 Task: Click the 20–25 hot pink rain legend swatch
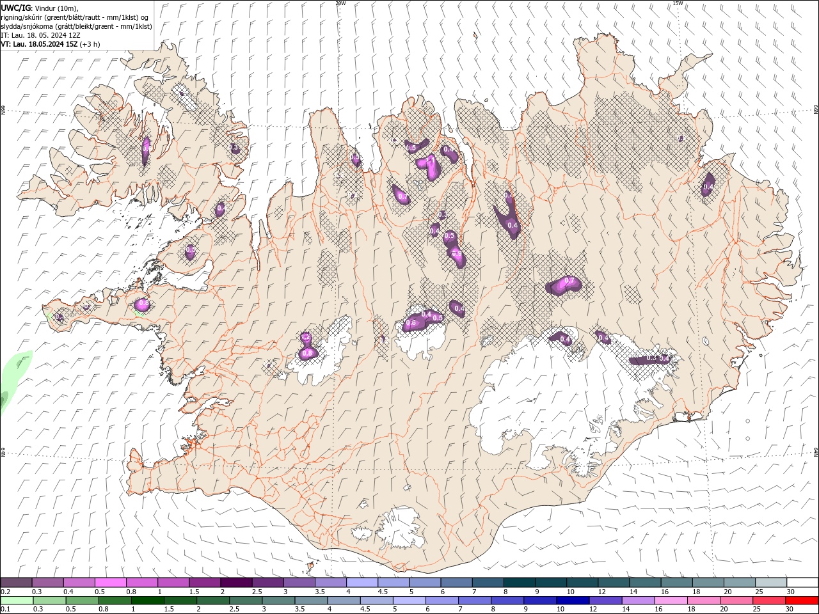click(x=735, y=601)
